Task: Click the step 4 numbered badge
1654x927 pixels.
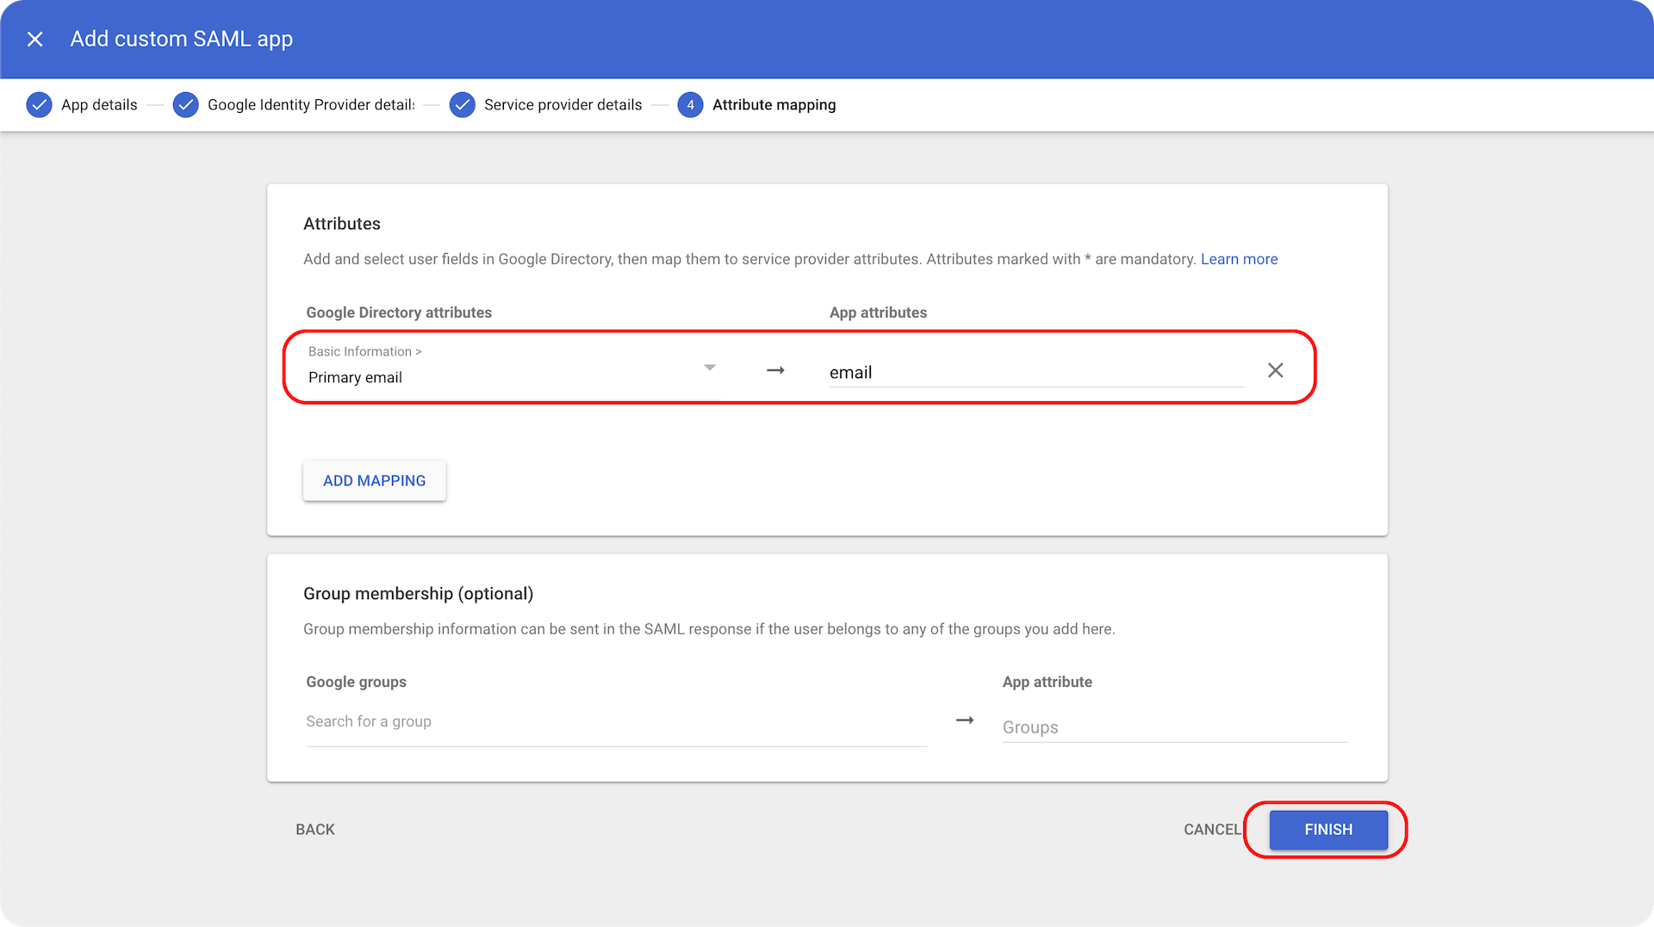Action: [690, 104]
